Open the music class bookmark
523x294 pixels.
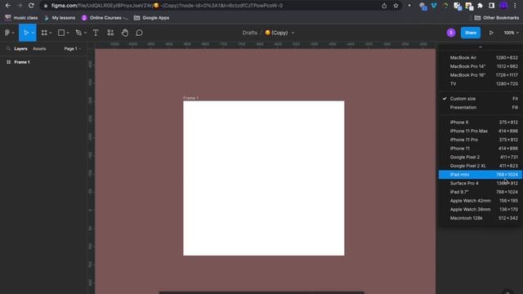pos(21,18)
